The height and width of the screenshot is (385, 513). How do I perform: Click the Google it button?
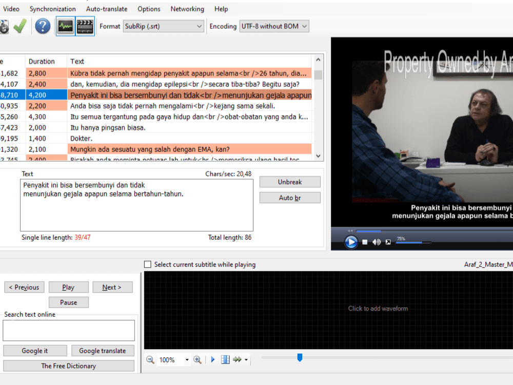point(35,351)
